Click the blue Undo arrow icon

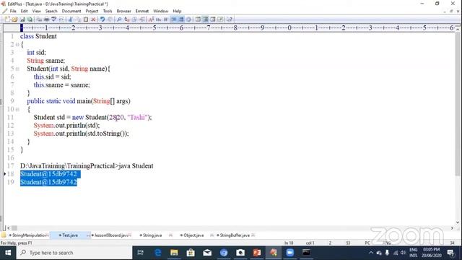pos(103,19)
